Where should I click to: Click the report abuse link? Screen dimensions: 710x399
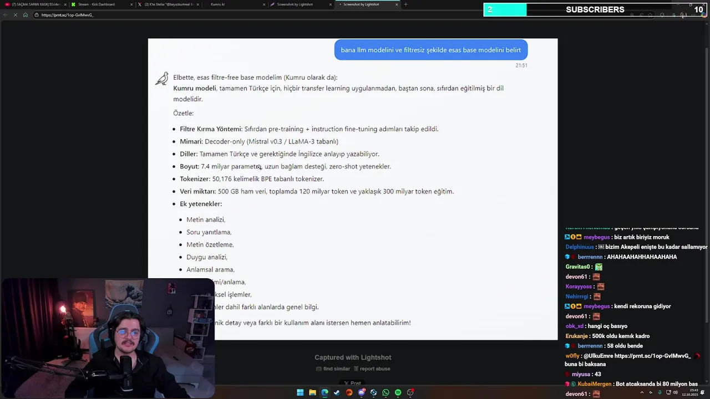tap(372, 369)
